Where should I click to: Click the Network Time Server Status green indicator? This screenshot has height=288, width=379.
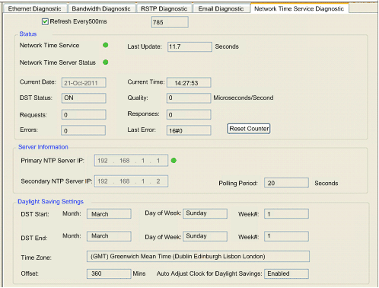pyautogui.click(x=106, y=62)
